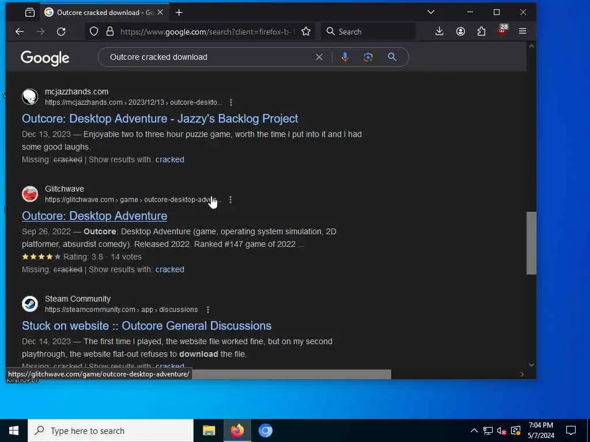This screenshot has height=442, width=590.
Task: Open more options for Steam Community result
Action: [x=208, y=309]
